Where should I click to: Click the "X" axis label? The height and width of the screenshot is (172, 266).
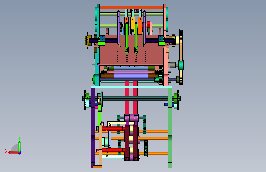[x=6, y=151]
